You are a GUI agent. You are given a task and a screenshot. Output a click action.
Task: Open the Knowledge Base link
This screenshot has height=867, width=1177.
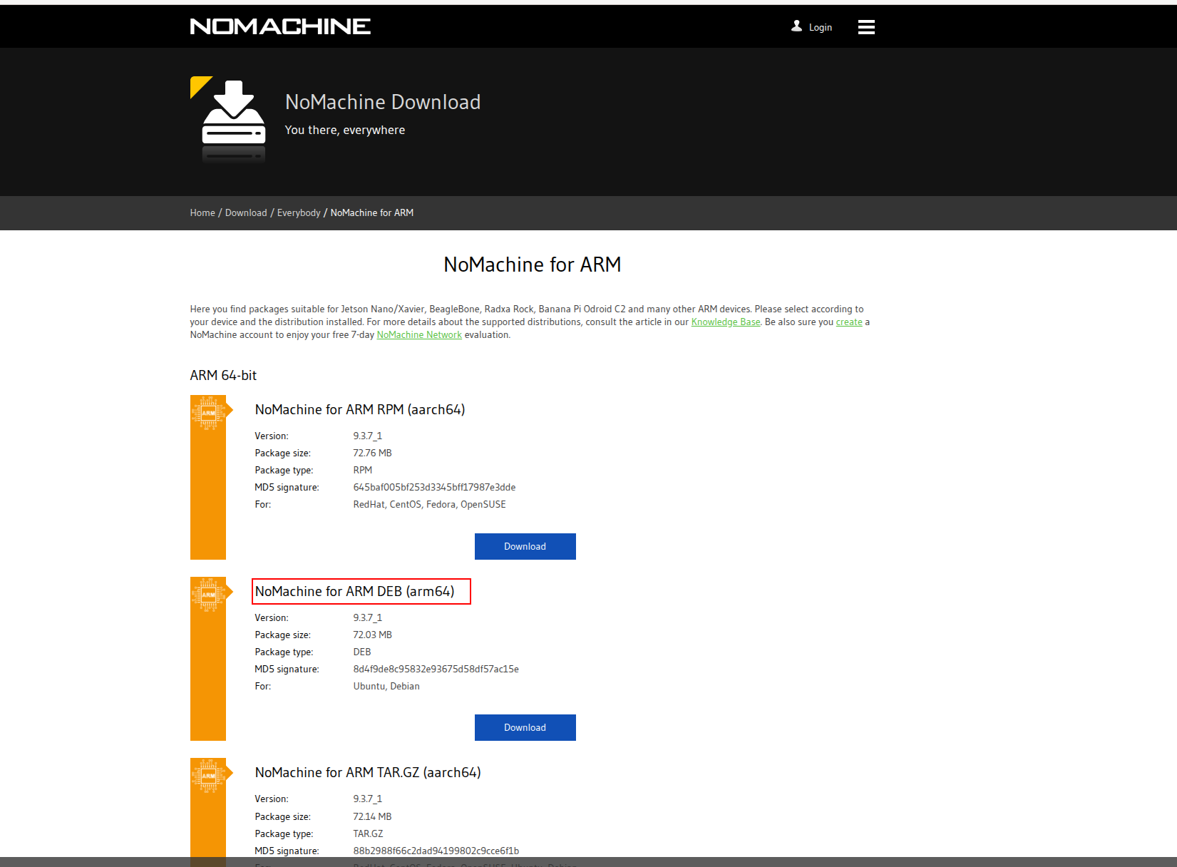click(x=726, y=322)
